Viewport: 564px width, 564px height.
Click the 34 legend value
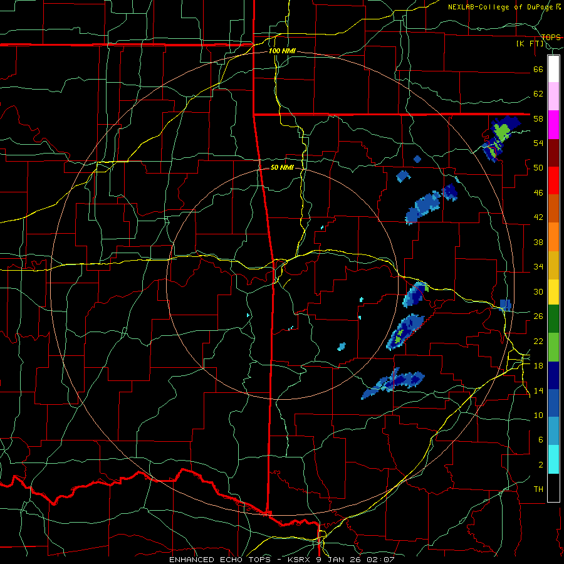[x=538, y=267]
